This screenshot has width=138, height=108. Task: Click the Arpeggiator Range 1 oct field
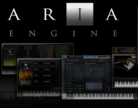click(72, 73)
